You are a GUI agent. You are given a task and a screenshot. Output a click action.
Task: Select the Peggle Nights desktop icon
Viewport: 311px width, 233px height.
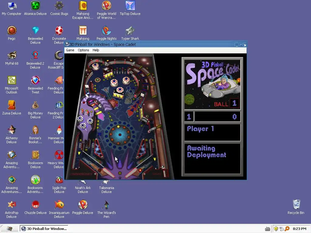click(107, 33)
